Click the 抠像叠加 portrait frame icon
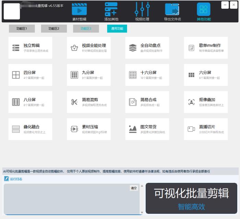Viewport: 240px width, 219px height. click(191, 102)
